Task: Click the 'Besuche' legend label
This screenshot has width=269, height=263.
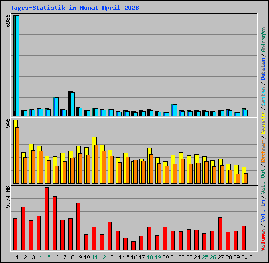Action: coord(263,123)
